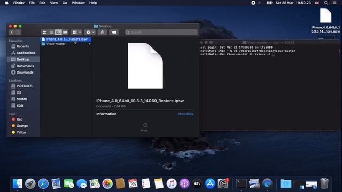Open Documents in the sidebar
This screenshot has width=342, height=192.
(x=22, y=66)
